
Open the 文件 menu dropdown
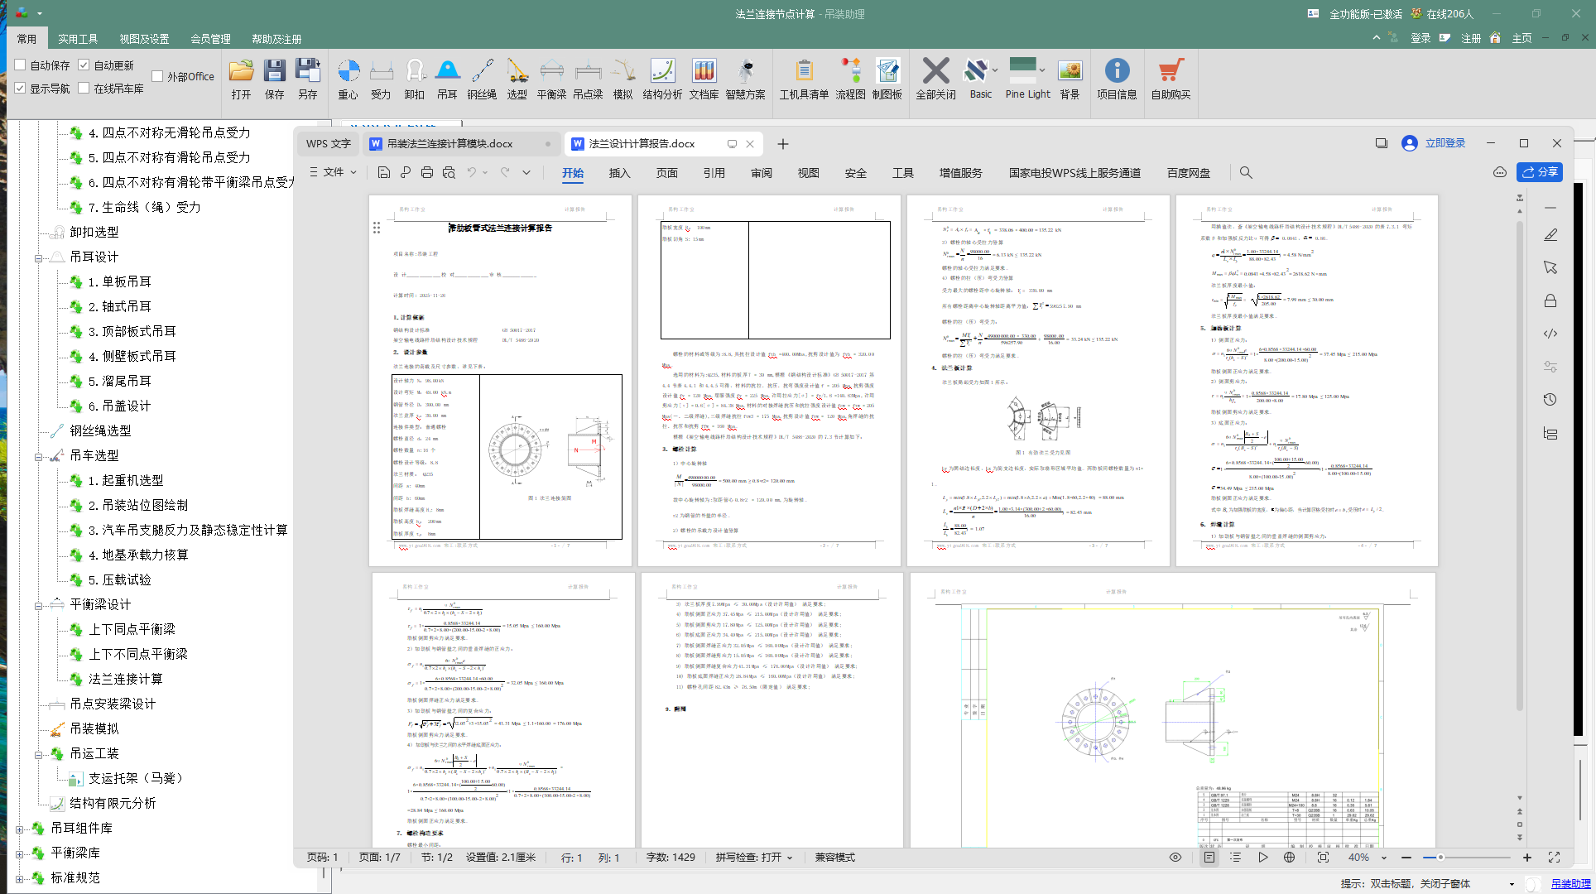[x=333, y=172]
